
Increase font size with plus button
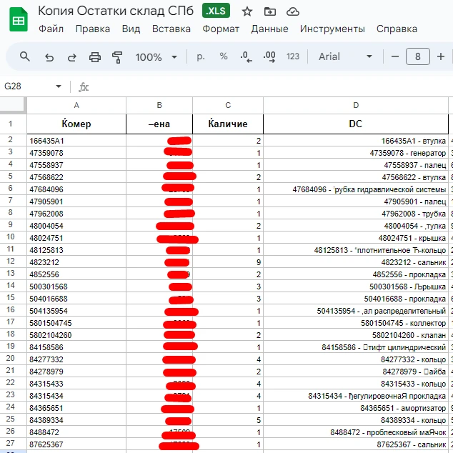[441, 56]
